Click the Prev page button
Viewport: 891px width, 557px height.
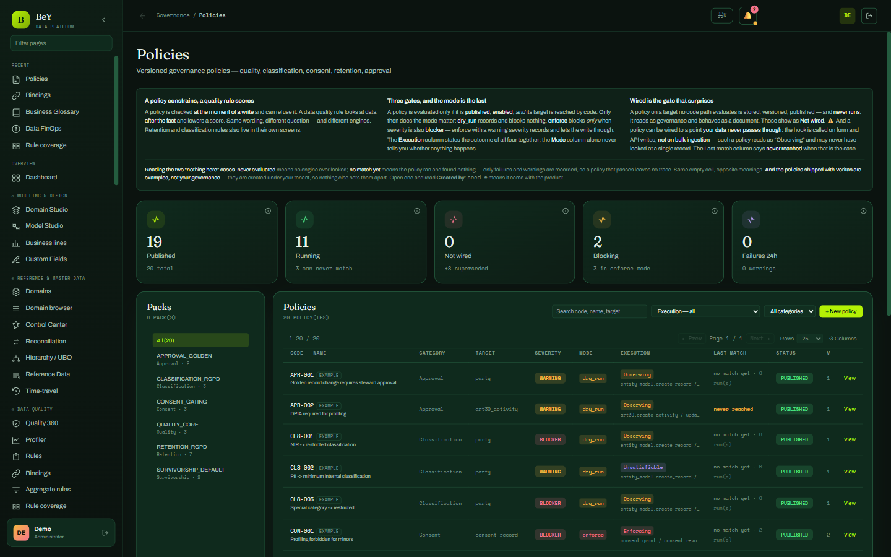(692, 339)
